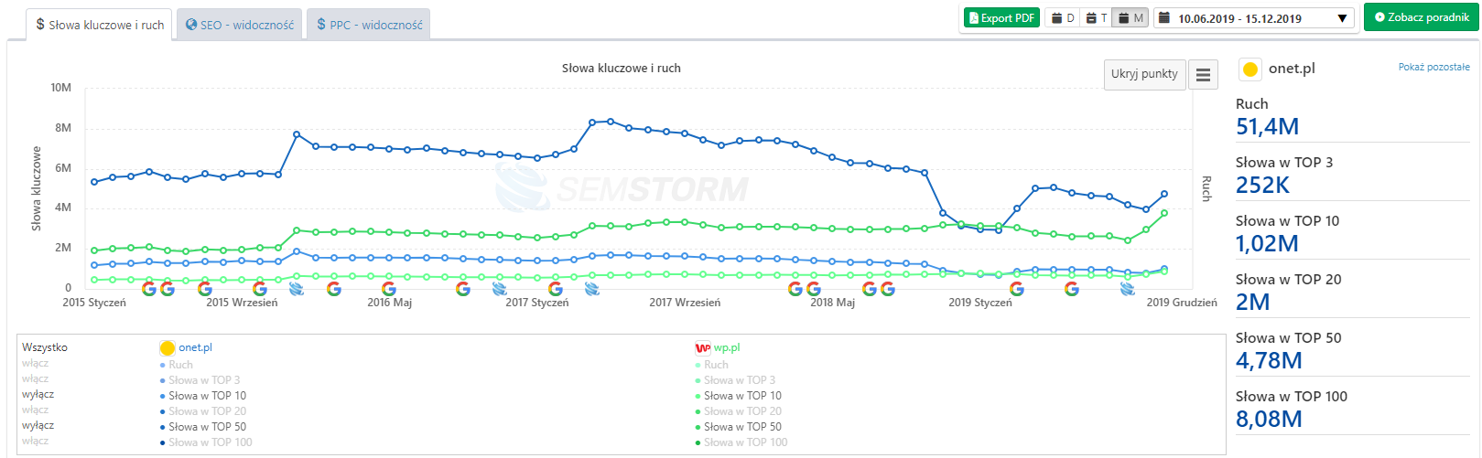Enable onet.pl Słowa w TOP 100 series
Screen dimensions: 1482x458
click(x=210, y=442)
